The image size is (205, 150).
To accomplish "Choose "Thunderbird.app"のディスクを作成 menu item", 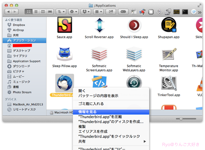I will tap(111, 122).
